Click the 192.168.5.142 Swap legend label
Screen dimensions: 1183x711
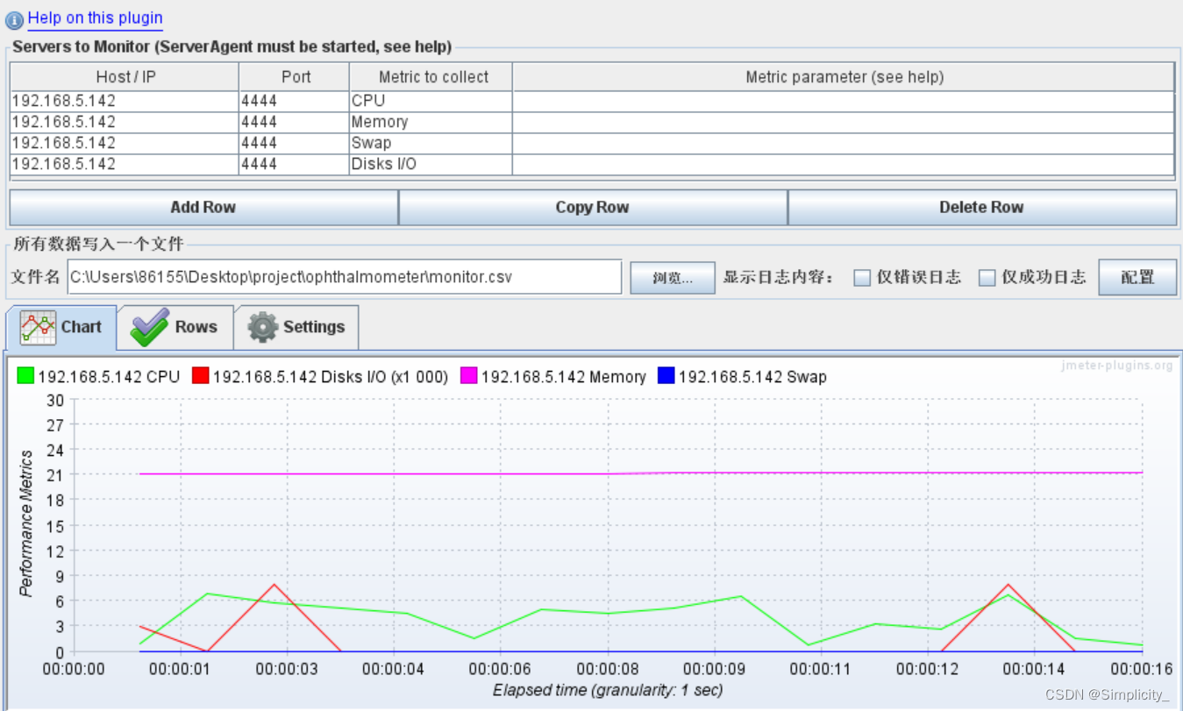click(752, 377)
